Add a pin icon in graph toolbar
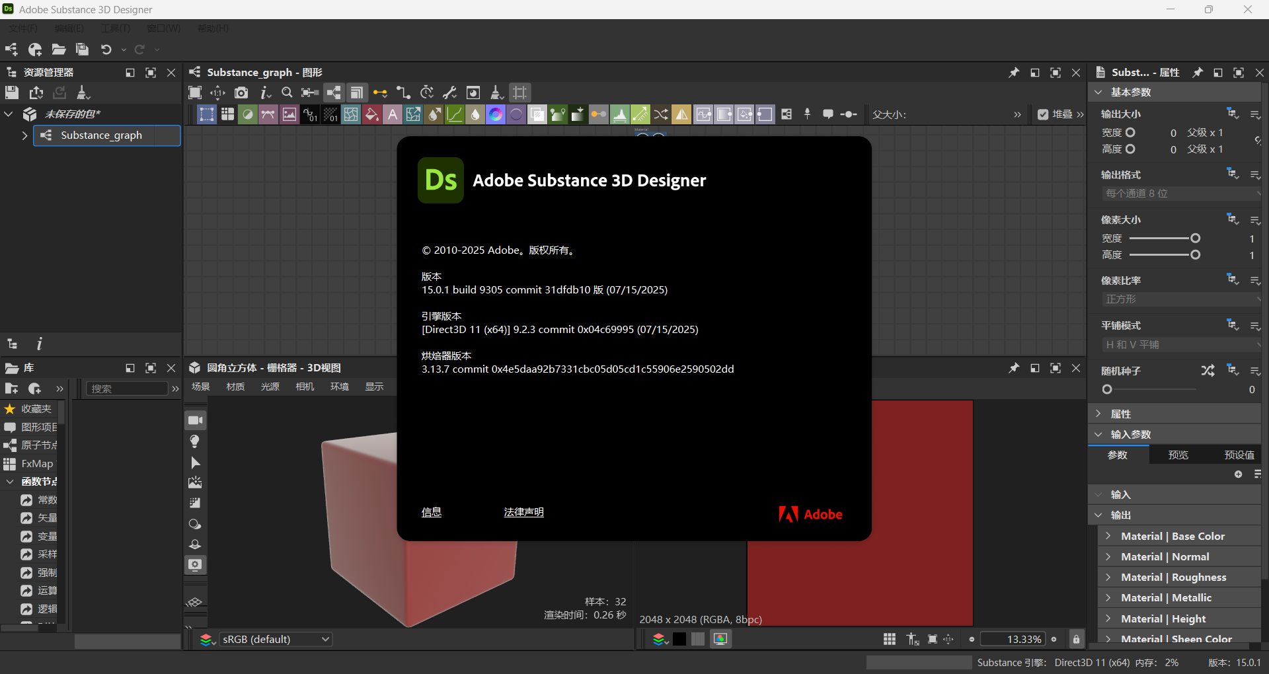Image resolution: width=1269 pixels, height=674 pixels. 807,114
